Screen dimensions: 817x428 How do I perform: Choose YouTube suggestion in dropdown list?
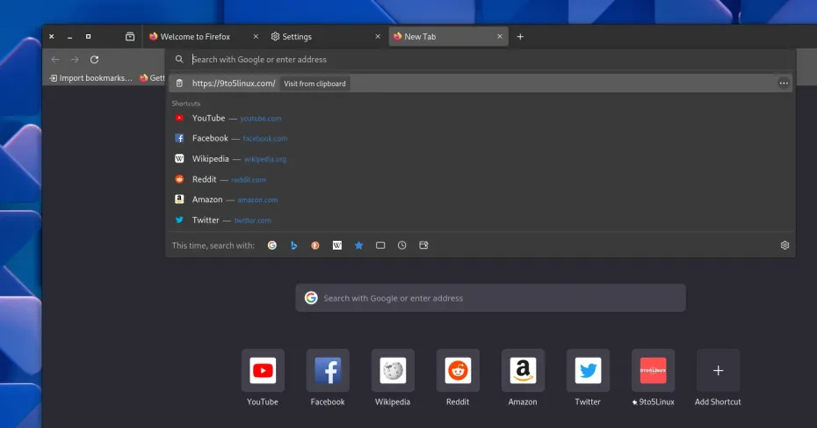480,119
